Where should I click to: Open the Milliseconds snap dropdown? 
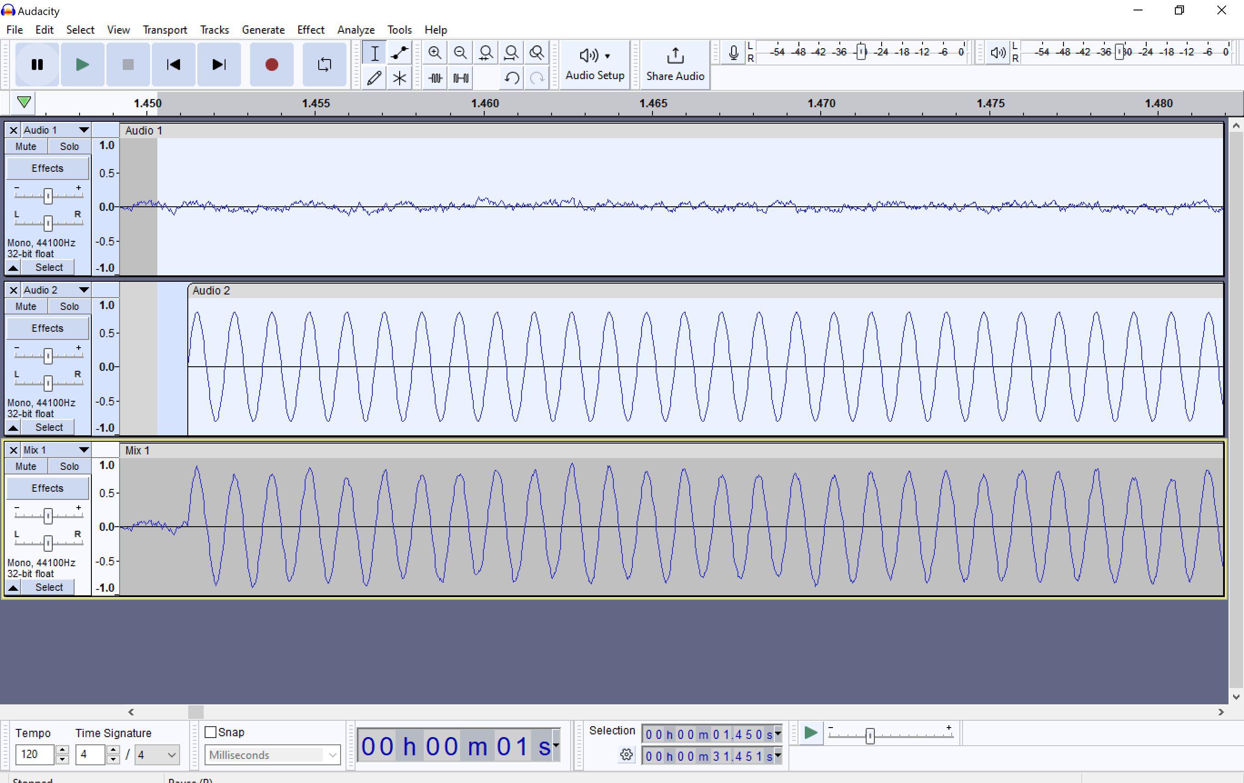(272, 755)
